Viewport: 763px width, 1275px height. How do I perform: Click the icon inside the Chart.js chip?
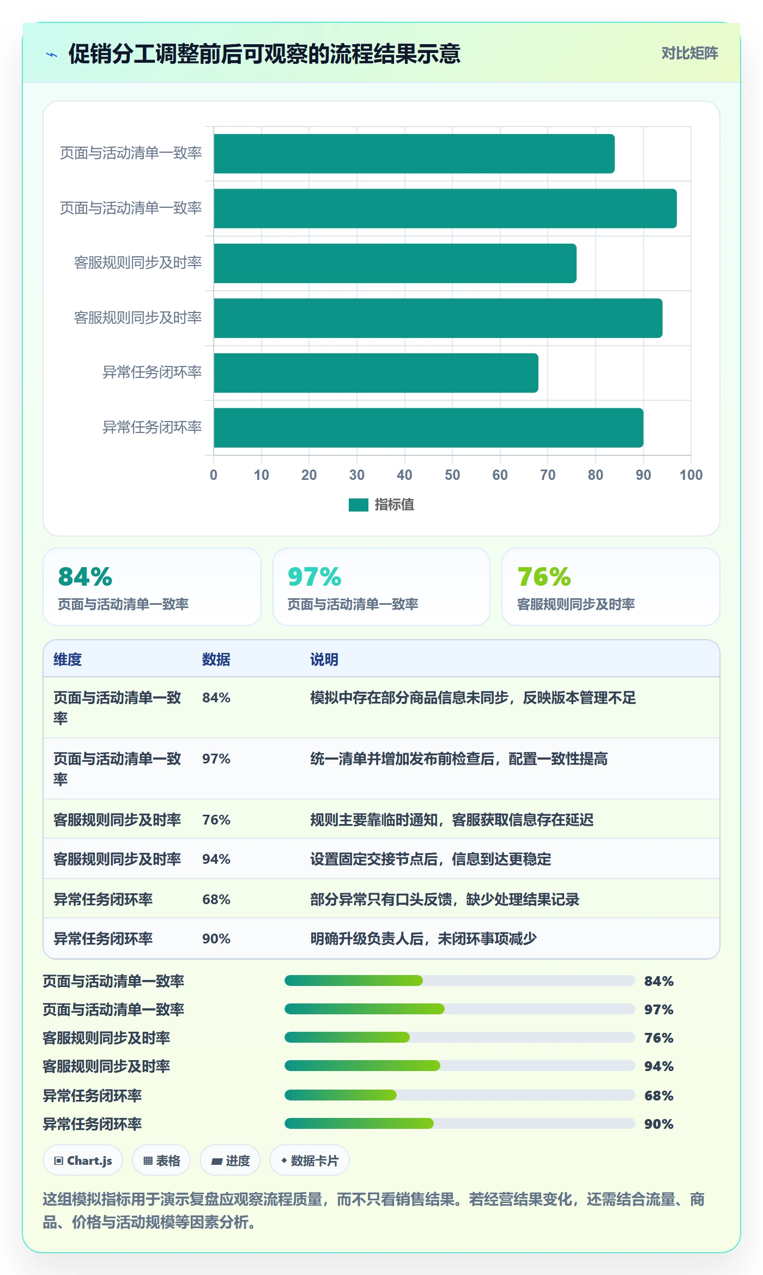pos(59,1160)
